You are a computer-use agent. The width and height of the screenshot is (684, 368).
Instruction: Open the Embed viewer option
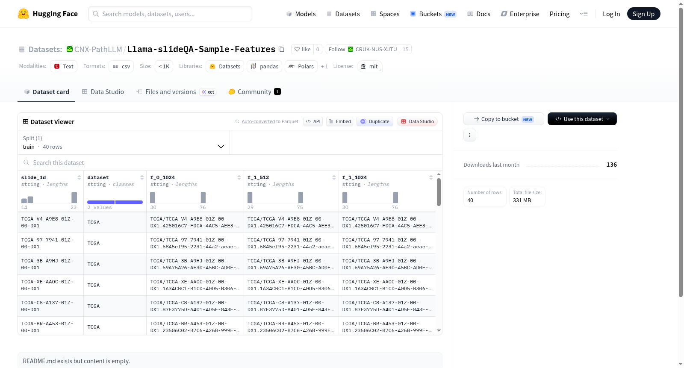tap(339, 121)
